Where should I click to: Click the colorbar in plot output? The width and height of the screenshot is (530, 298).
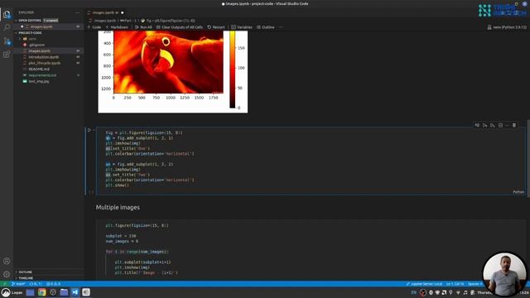(x=233, y=70)
